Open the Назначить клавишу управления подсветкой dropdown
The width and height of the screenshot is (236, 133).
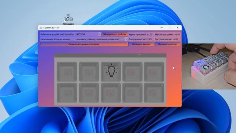click(x=101, y=39)
